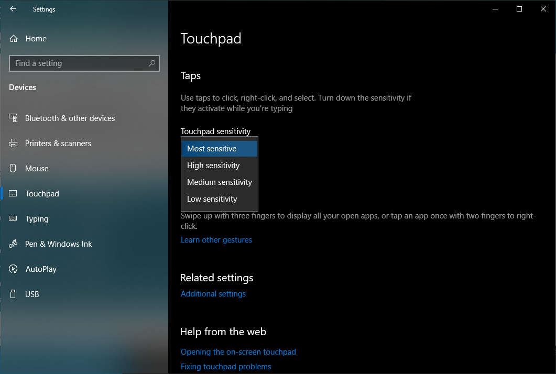This screenshot has width=556, height=374.
Task: Click the Bluetooth & other devices icon
Action: [x=14, y=118]
